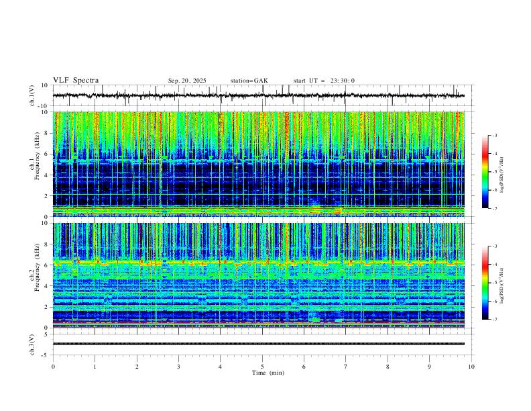Click the ch.1 voltage waveform trace
This screenshot has height=411, width=531.
(x=259, y=95)
